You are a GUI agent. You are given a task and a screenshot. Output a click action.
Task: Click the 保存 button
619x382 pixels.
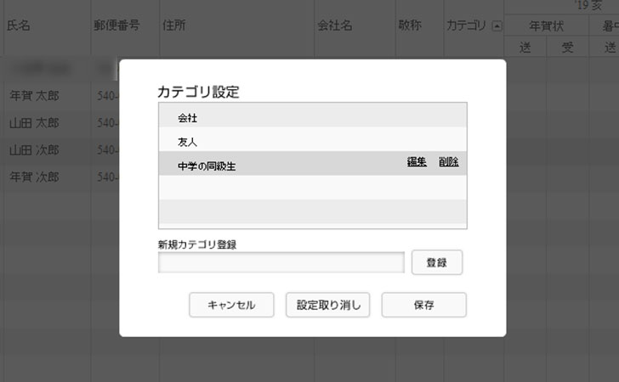coord(423,305)
